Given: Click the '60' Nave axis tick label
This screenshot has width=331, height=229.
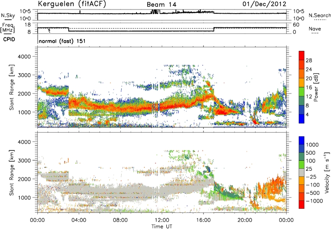Looking at the screenshot, I should pos(296,25).
